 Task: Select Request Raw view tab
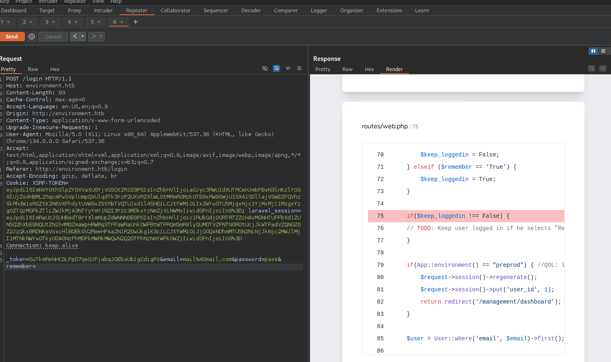pos(33,69)
